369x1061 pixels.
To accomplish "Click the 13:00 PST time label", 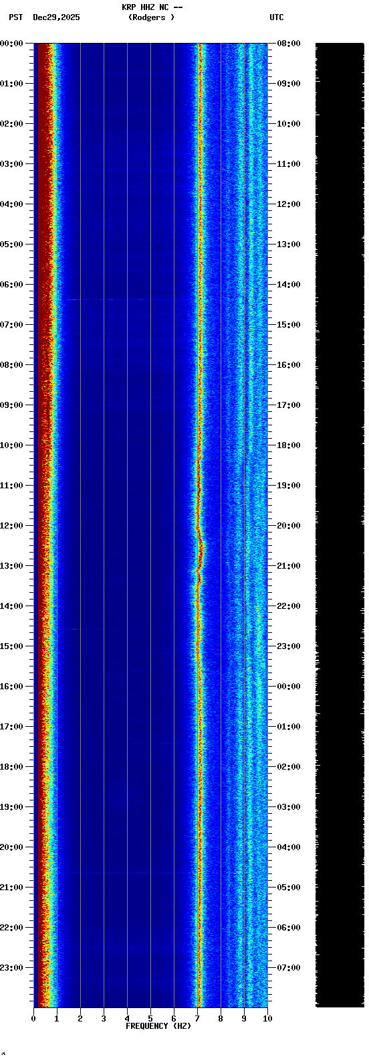I will pyautogui.click(x=11, y=566).
